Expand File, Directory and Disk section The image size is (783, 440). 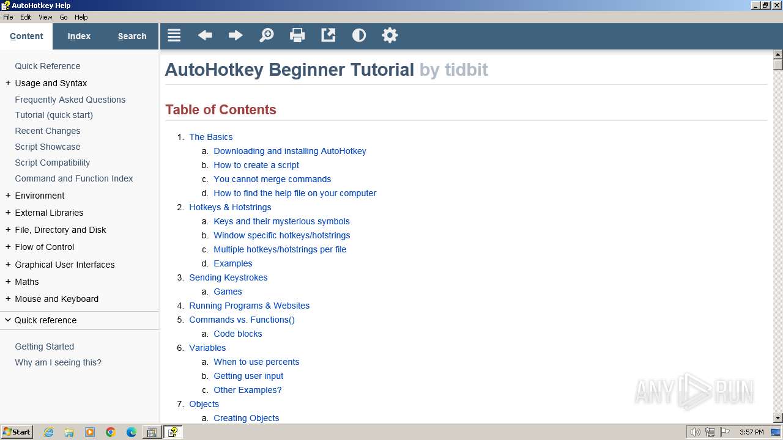pos(8,230)
